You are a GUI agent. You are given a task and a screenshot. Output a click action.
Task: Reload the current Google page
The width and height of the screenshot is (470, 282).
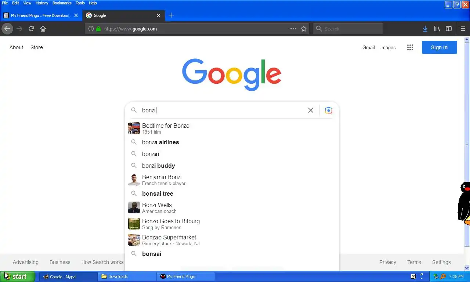pos(32,29)
